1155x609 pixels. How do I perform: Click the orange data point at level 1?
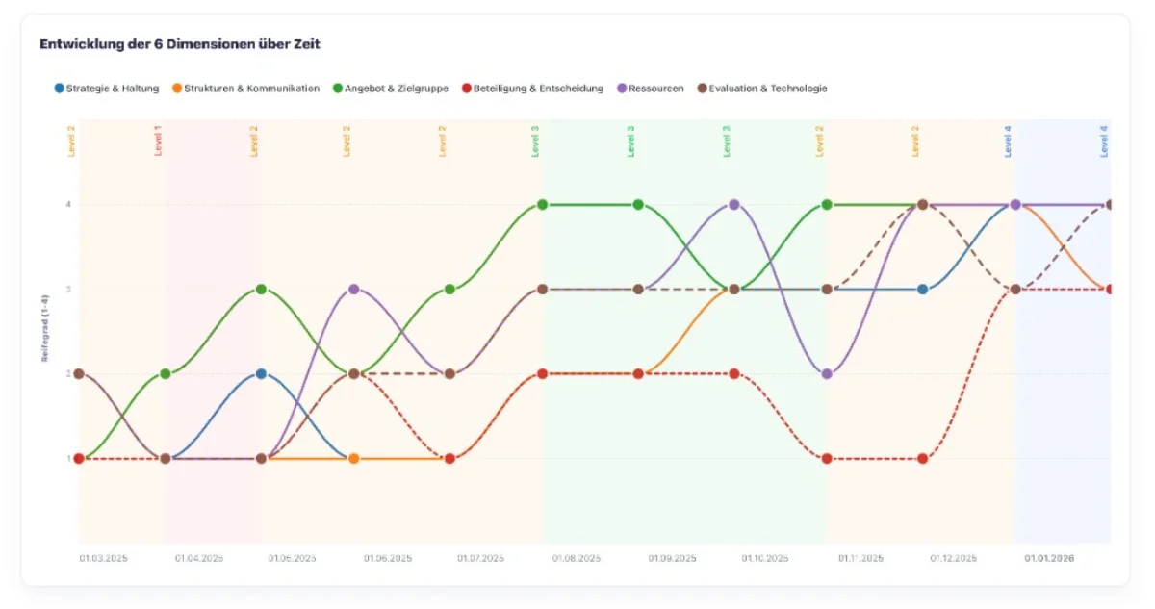pos(353,458)
